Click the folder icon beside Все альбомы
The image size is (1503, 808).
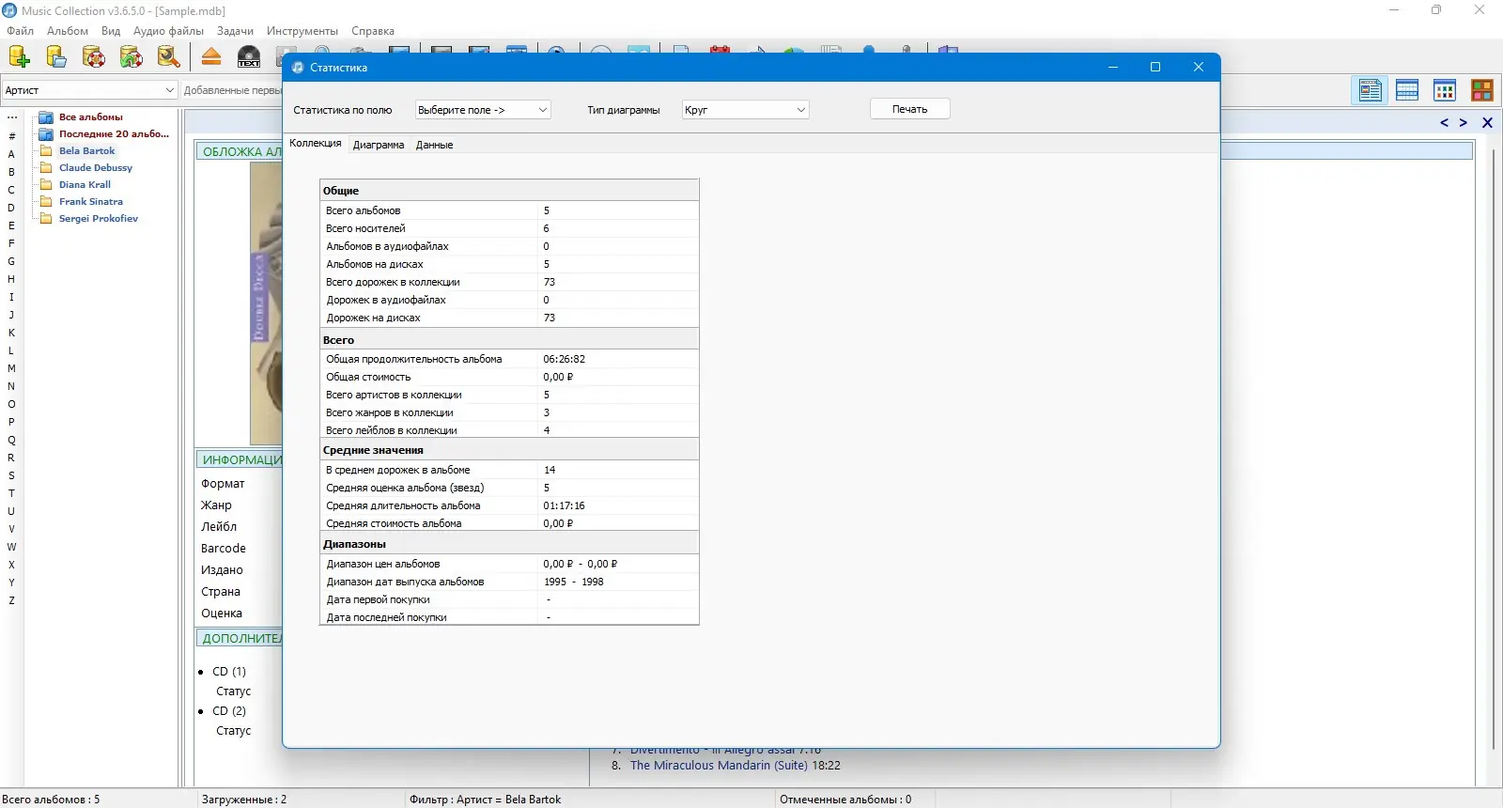(45, 117)
